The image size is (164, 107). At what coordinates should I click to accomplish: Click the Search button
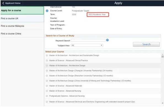pyautogui.click(x=146, y=44)
